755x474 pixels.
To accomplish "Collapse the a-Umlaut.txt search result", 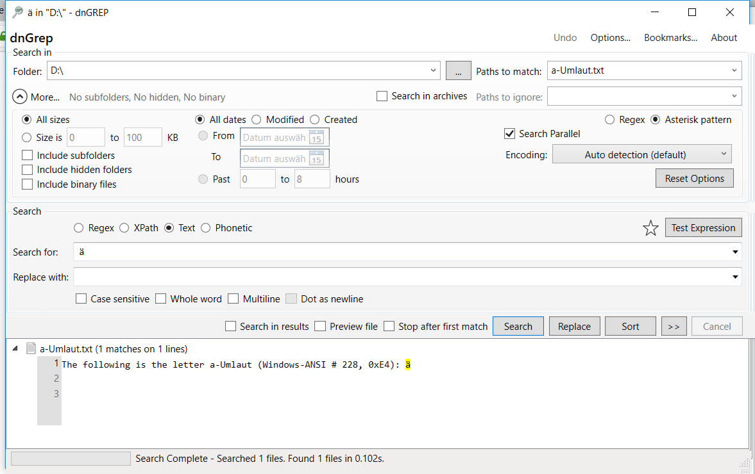I will coord(15,348).
